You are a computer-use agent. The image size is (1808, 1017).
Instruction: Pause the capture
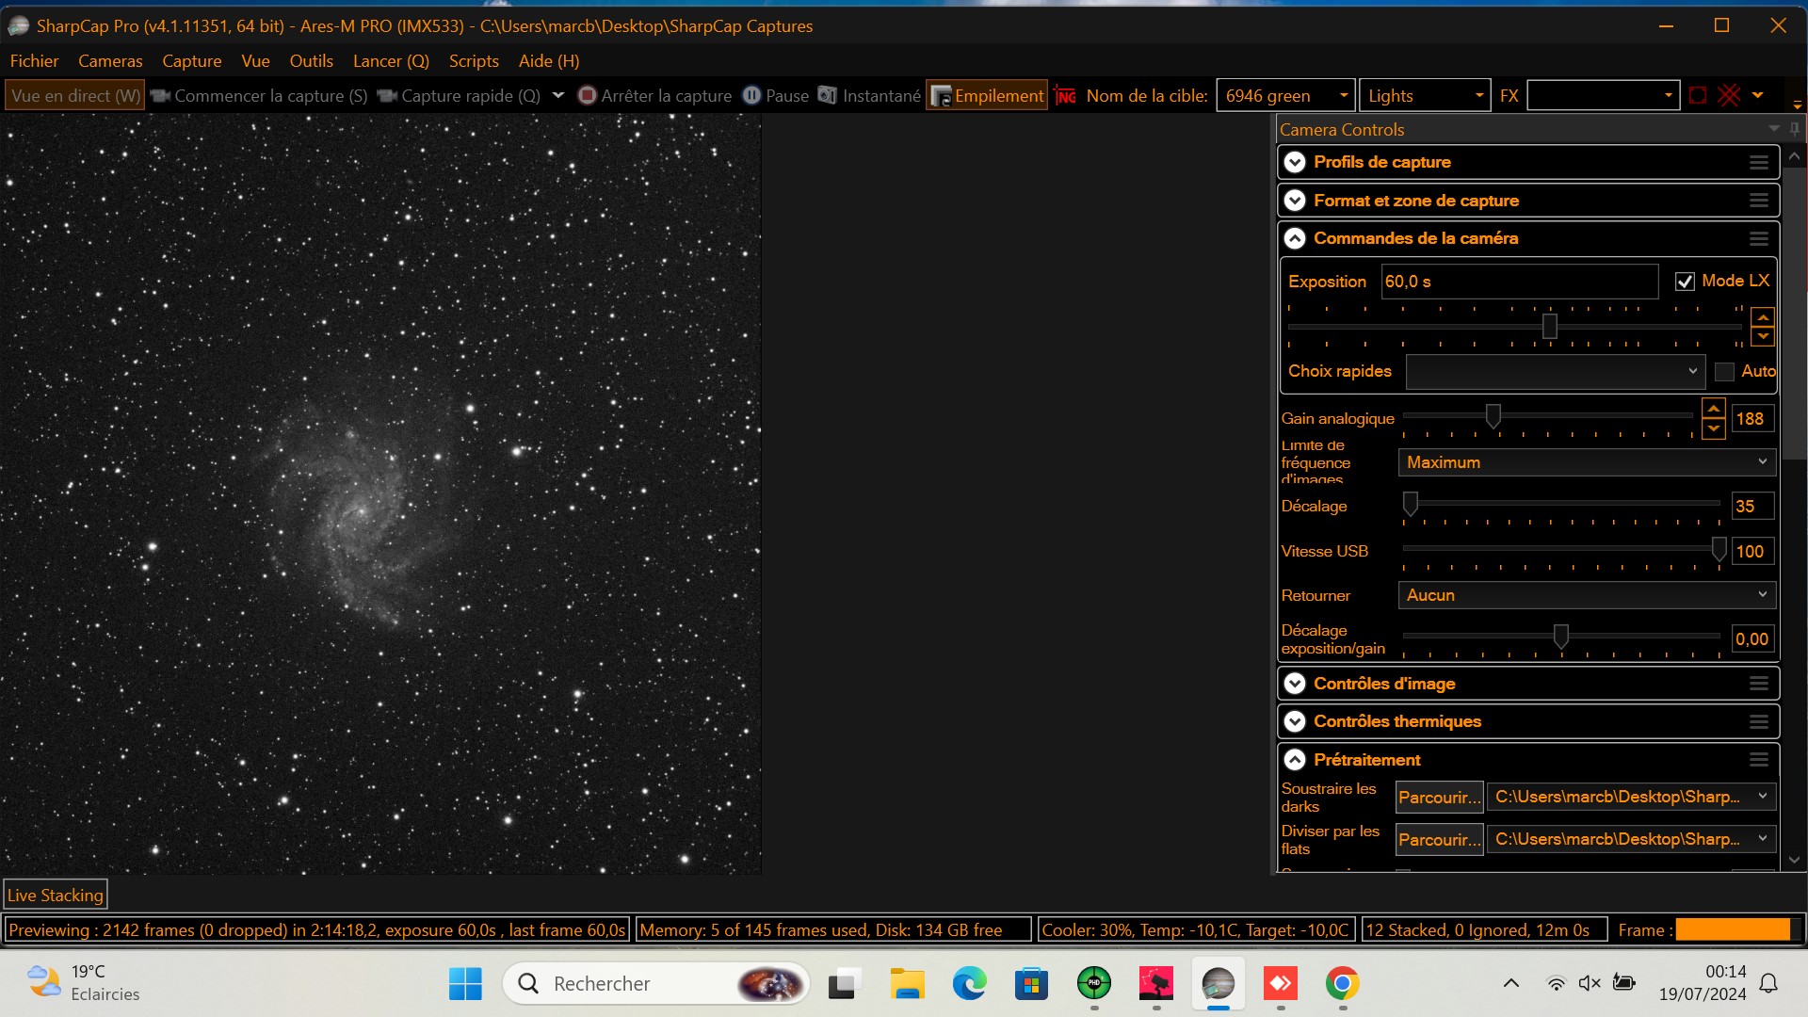[775, 95]
